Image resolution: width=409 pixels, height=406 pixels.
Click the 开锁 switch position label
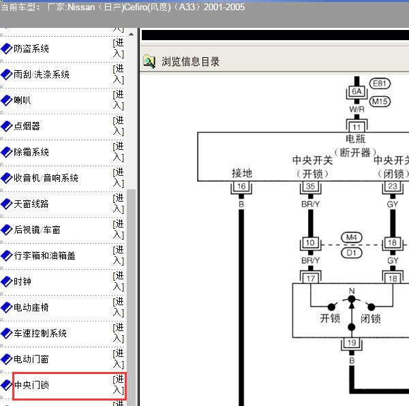coord(330,318)
